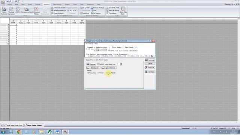The image size is (240, 135).
Task: Click the Periodogram button
Action: pyautogui.click(x=93, y=68)
